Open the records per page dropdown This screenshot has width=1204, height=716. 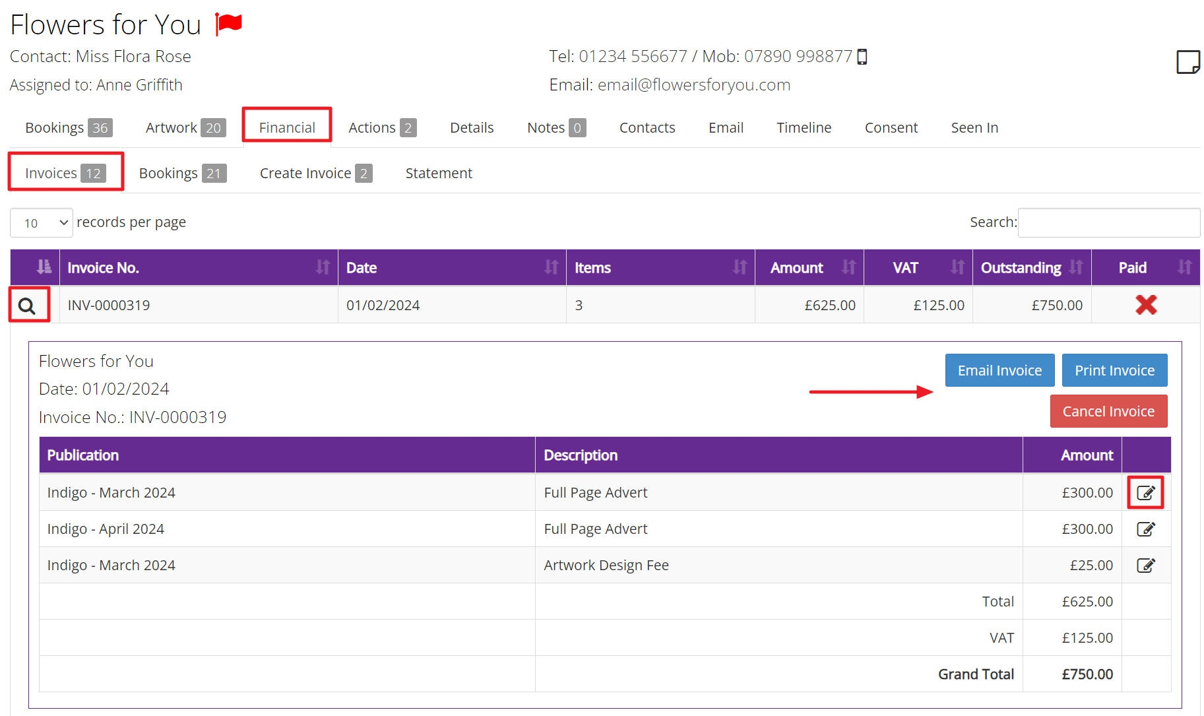click(41, 222)
